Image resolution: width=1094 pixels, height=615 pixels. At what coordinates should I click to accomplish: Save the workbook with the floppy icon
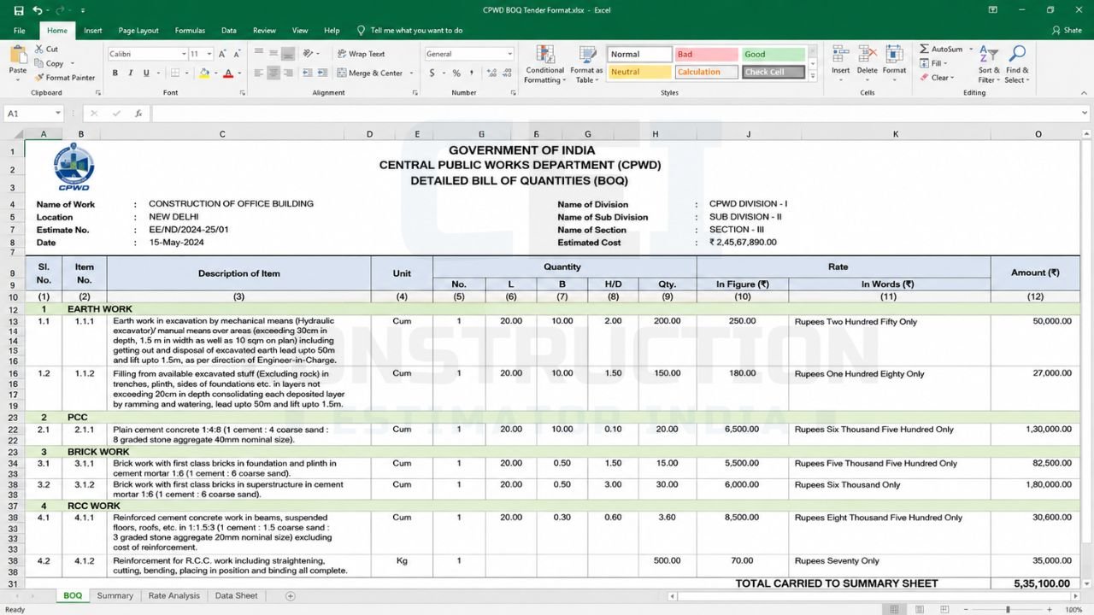coord(19,10)
